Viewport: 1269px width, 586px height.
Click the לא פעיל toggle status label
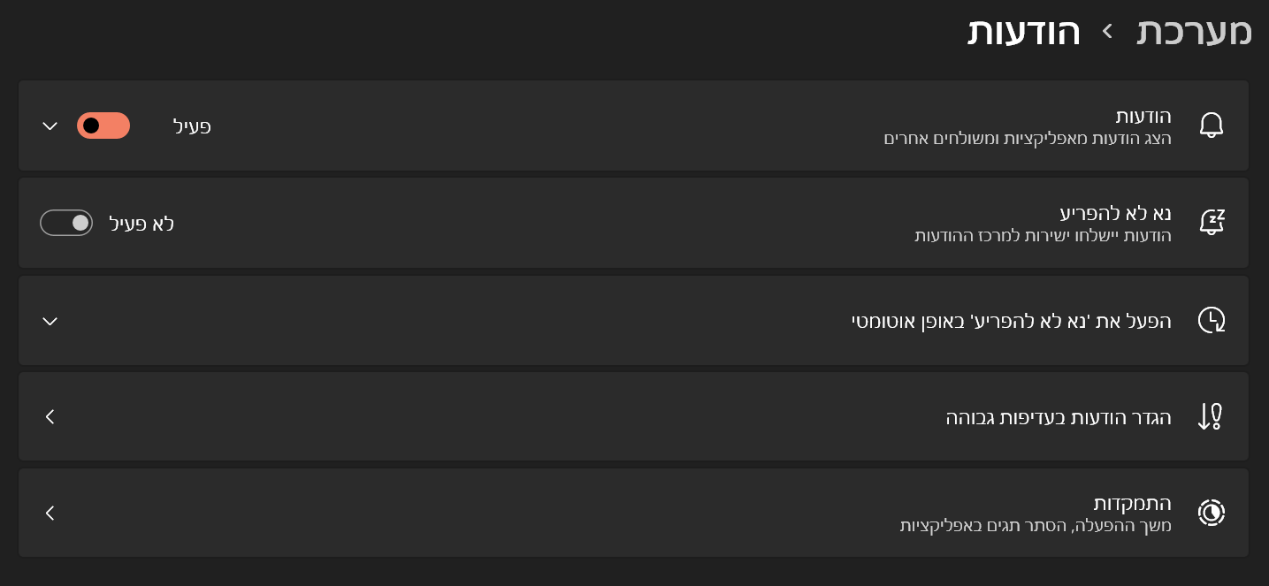pyautogui.click(x=141, y=224)
